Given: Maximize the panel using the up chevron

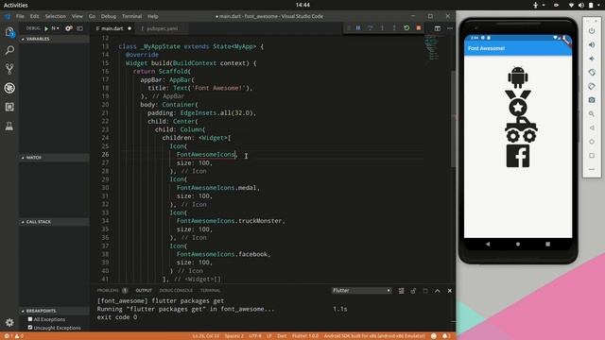Looking at the screenshot, I should [438, 291].
